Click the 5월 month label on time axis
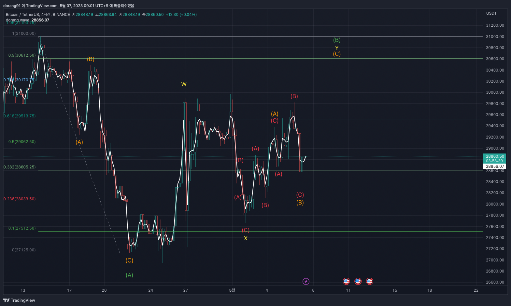 (x=232, y=290)
